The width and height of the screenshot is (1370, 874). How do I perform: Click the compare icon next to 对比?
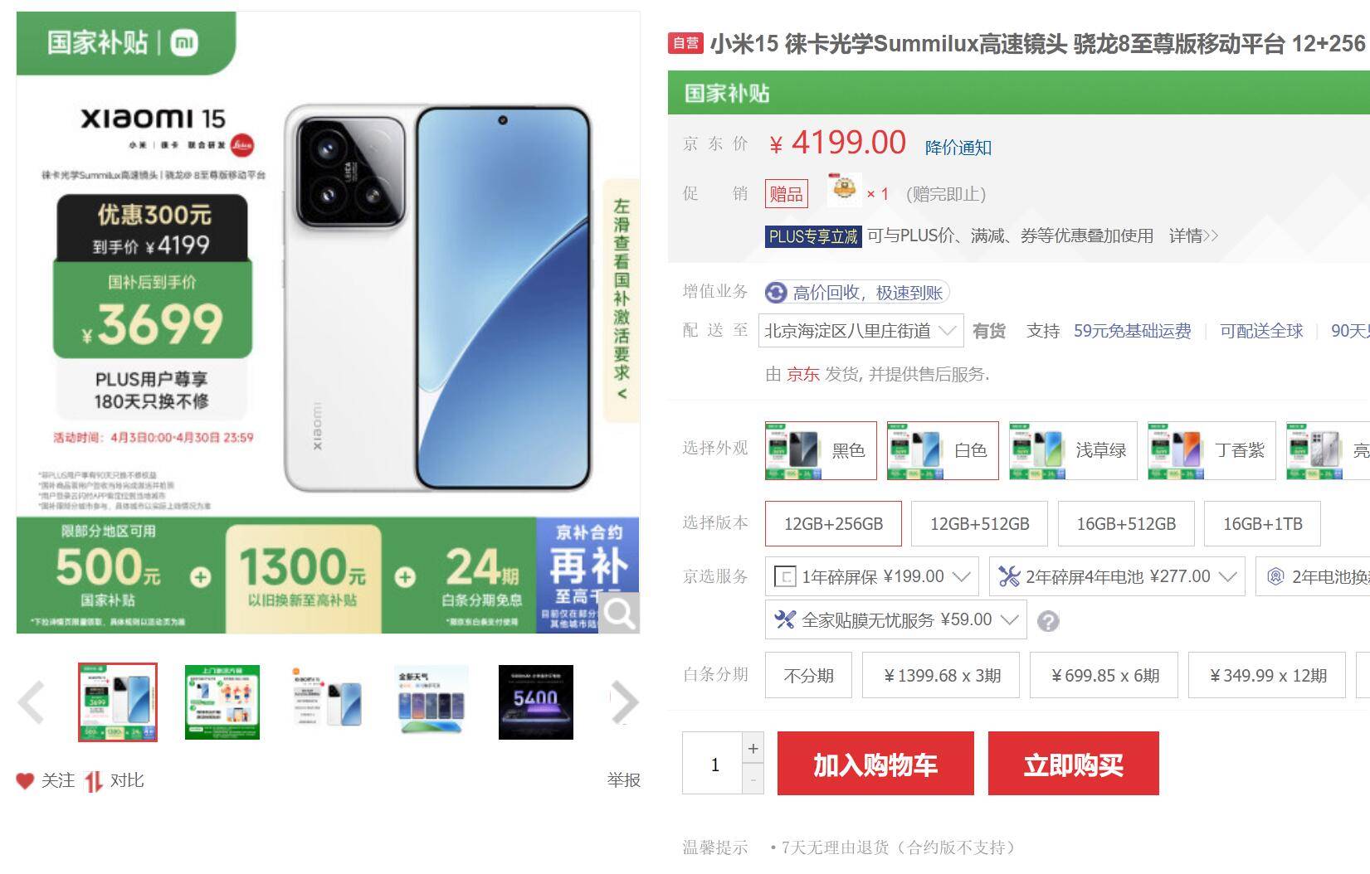(x=94, y=781)
